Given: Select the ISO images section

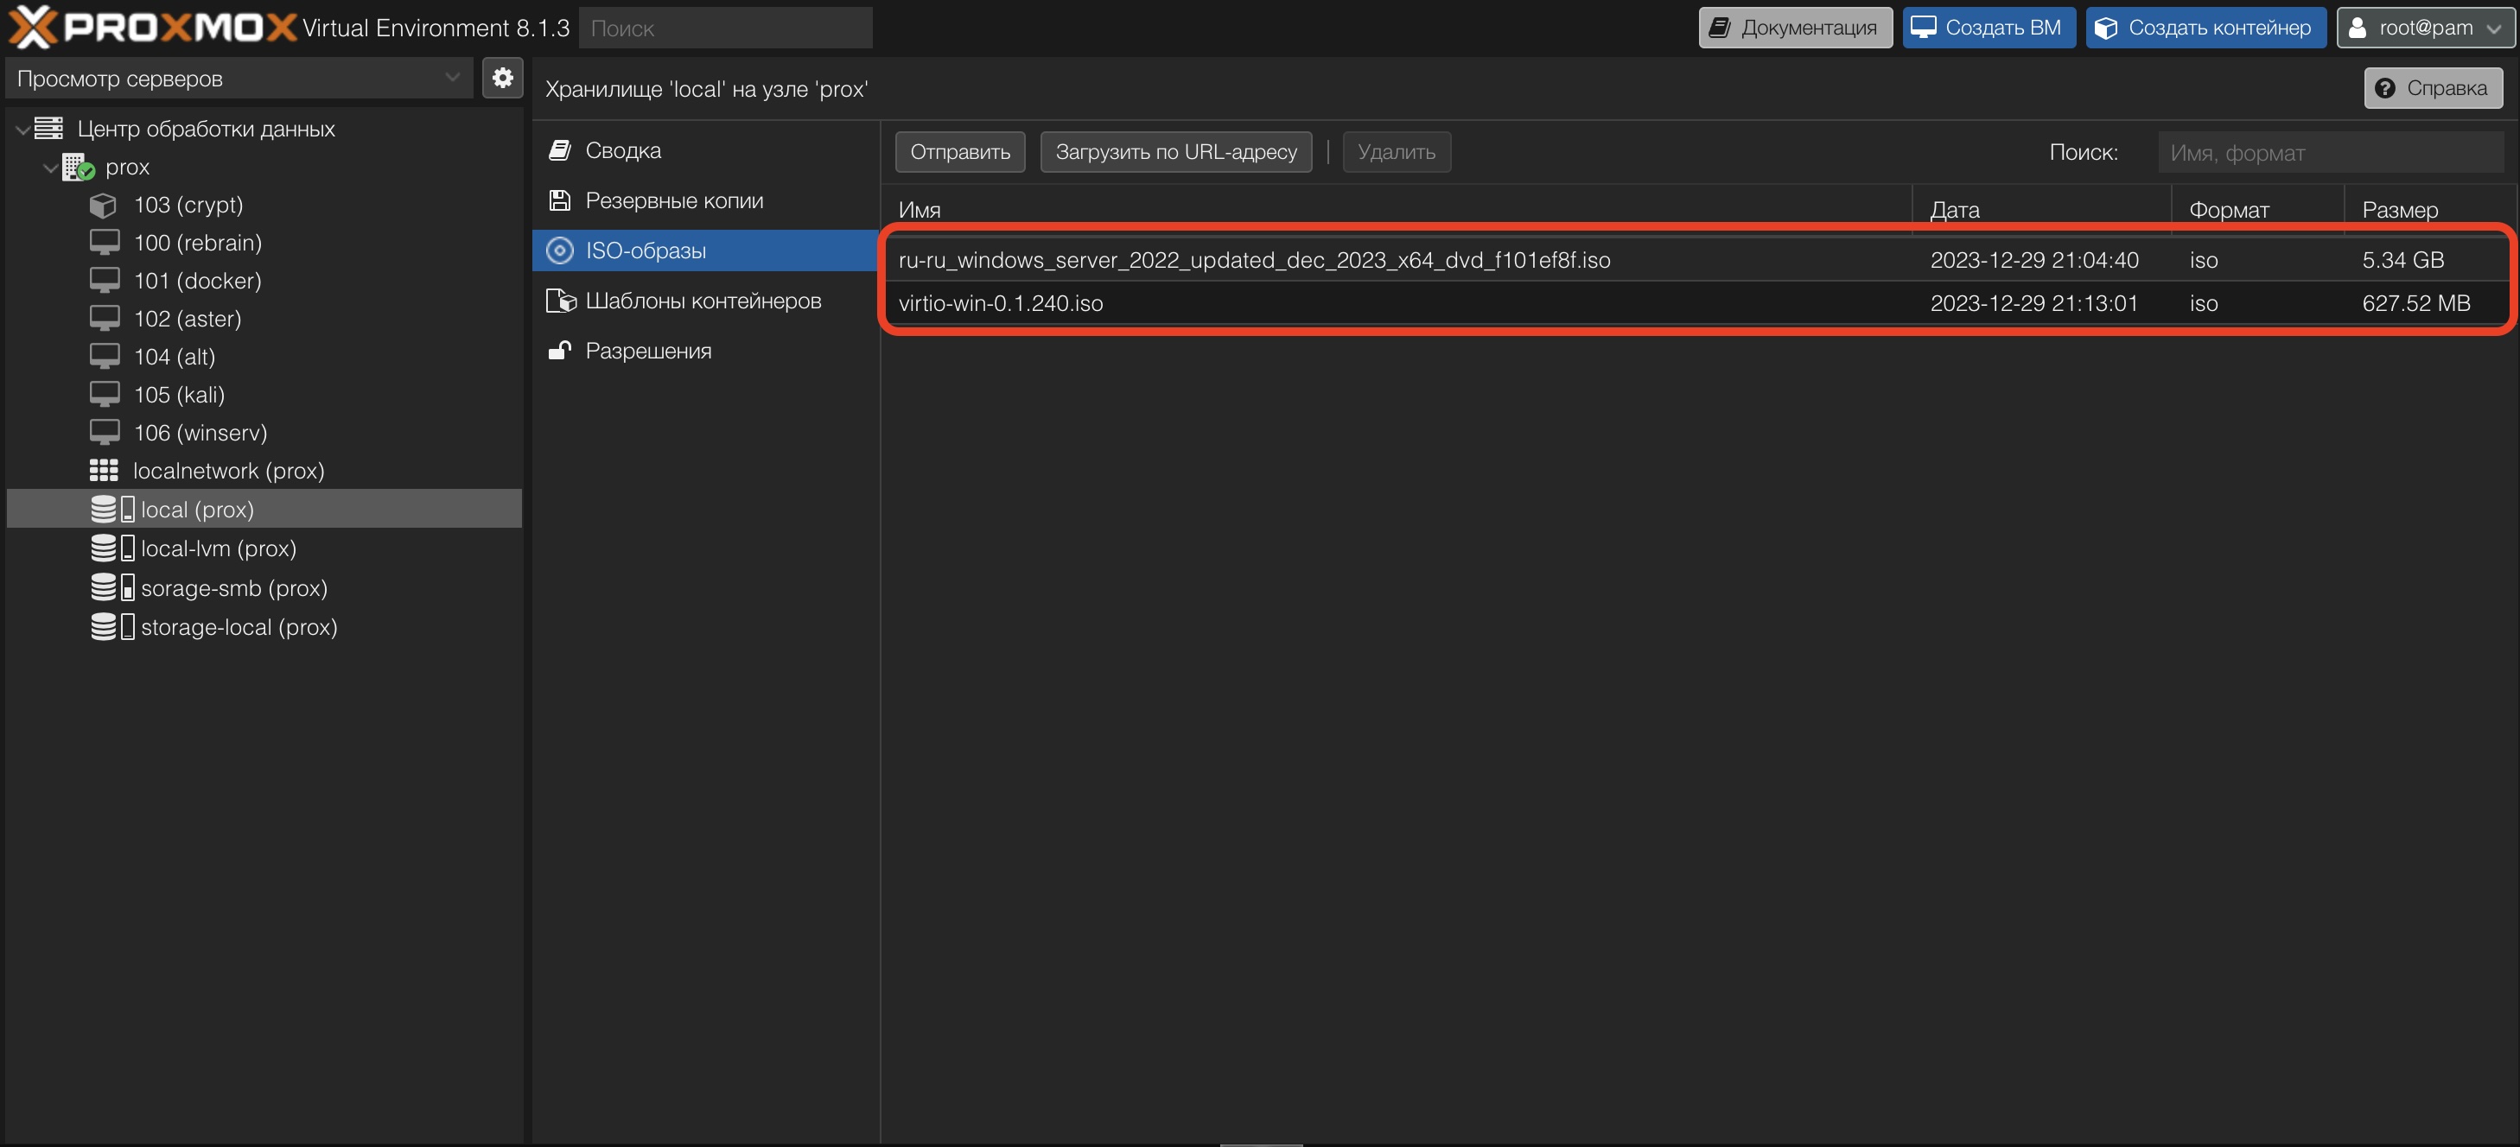Looking at the screenshot, I should coord(704,250).
